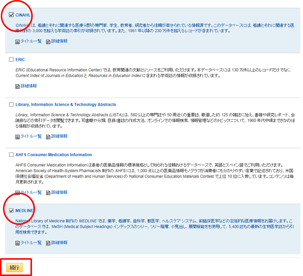The image size is (303, 276).
Task: Open the ERIC database title link
Action: [20, 60]
